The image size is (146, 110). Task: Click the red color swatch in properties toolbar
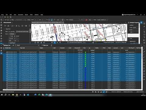tap(86, 20)
